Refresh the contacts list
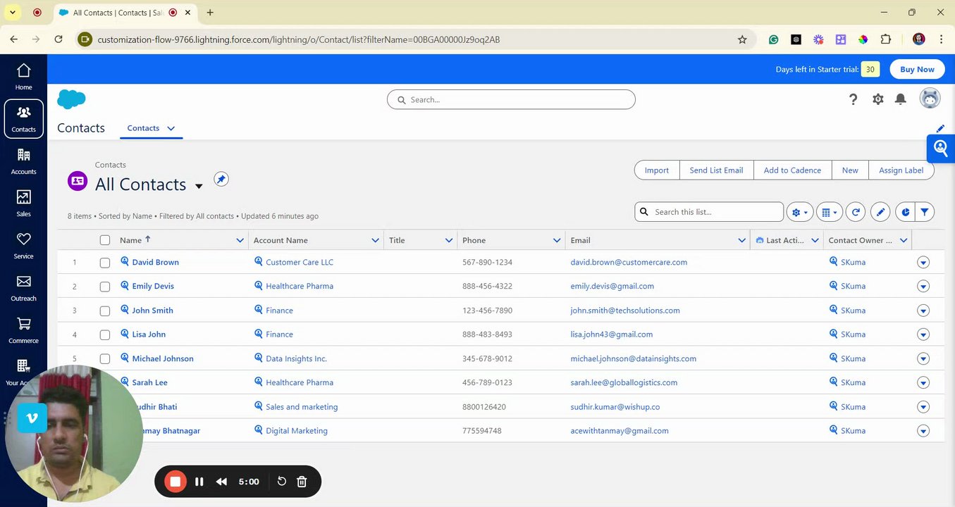This screenshot has width=955, height=507. (x=856, y=212)
